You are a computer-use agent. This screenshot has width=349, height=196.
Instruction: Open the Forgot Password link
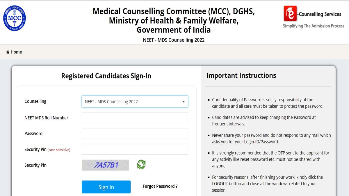(x=160, y=186)
